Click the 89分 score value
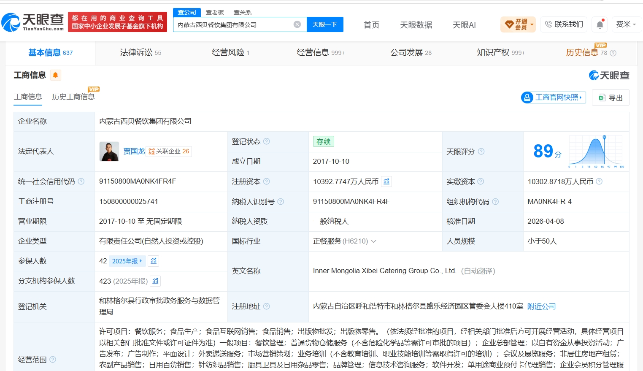The height and width of the screenshot is (371, 643). 547,151
